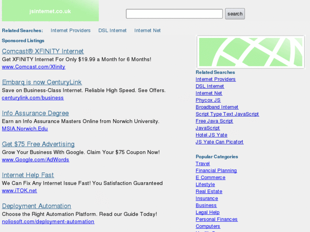310x232 pixels.
Task: Open sidebar Internet Net link
Action: click(x=209, y=93)
